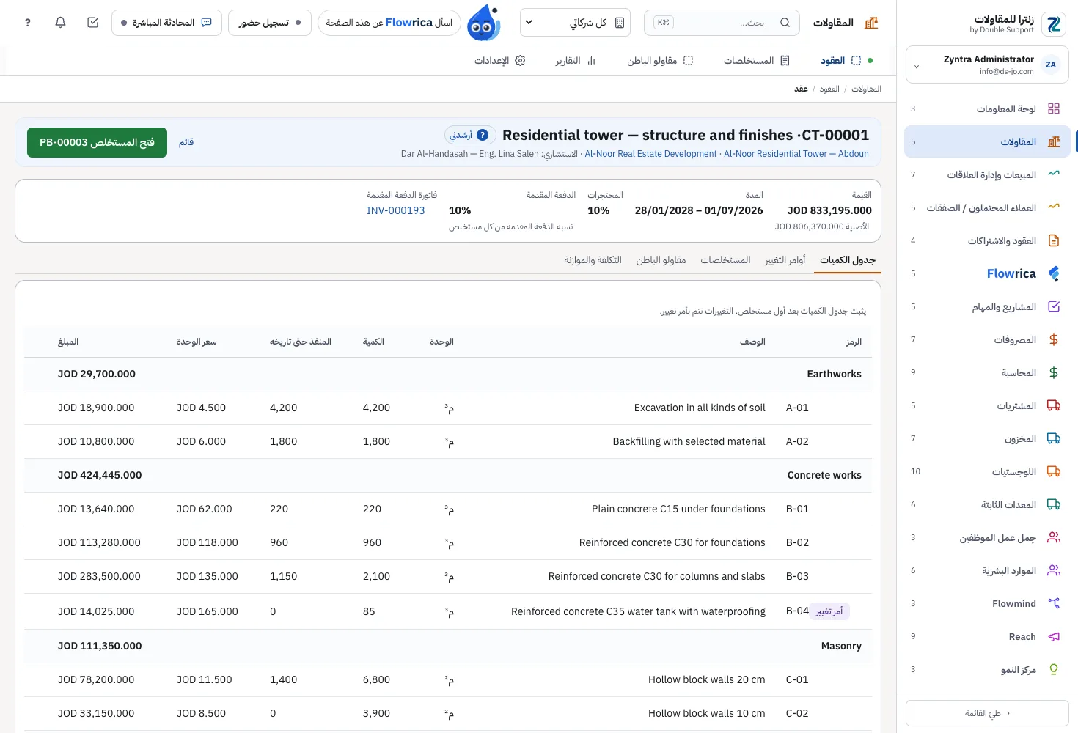Click the قائم status label
1078x733 pixels.
[x=186, y=142]
